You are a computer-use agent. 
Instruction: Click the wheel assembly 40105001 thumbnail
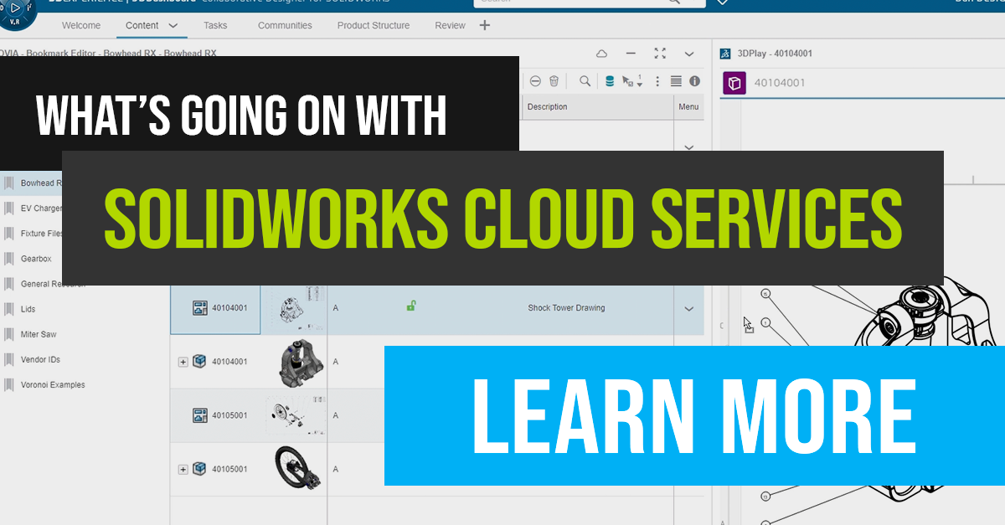click(292, 469)
